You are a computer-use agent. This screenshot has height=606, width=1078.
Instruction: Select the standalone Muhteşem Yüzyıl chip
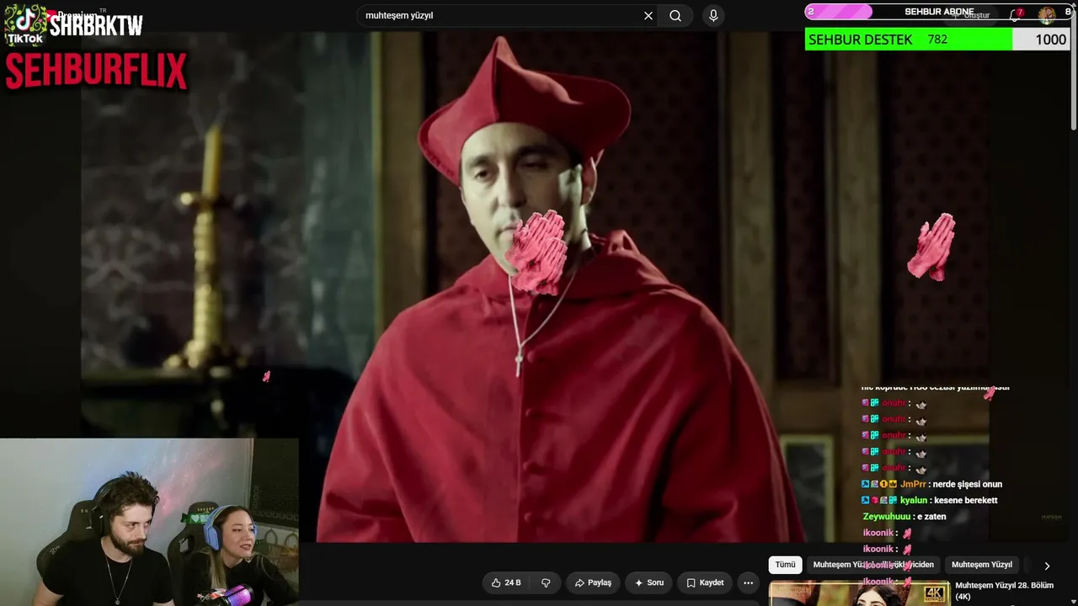(982, 565)
